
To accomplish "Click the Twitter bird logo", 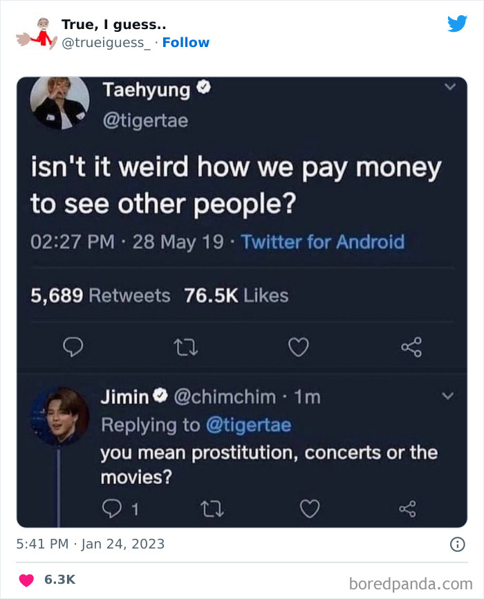I will 458,23.
